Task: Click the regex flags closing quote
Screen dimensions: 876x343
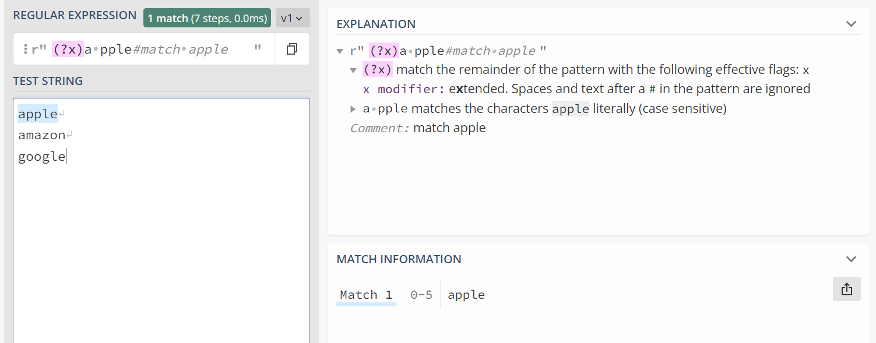Action: 258,49
